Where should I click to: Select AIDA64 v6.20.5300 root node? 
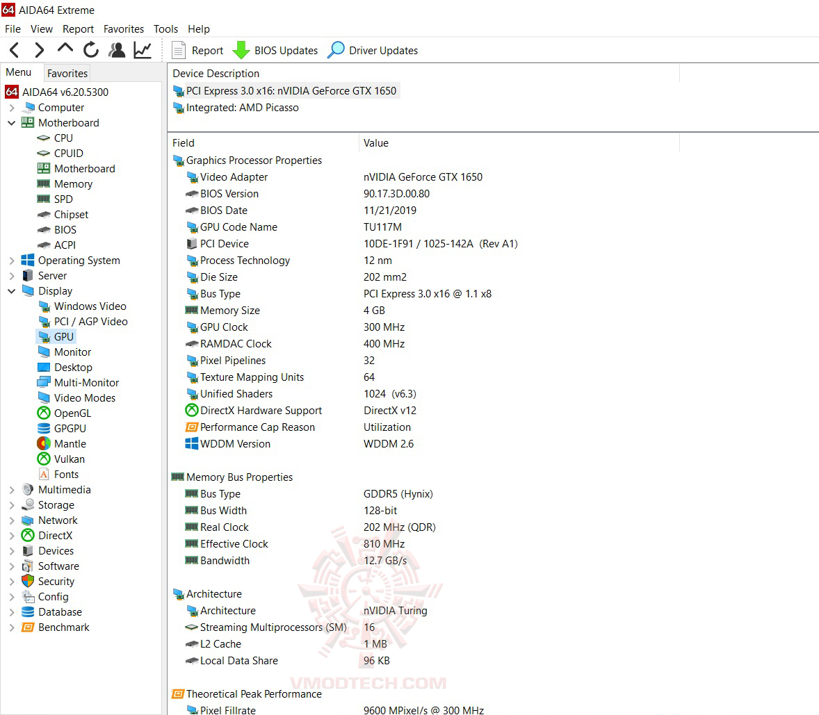tap(65, 92)
